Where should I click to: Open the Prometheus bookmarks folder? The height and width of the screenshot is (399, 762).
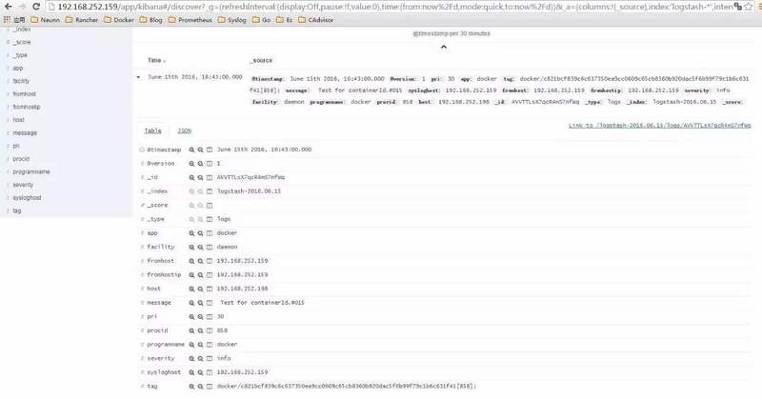click(190, 20)
